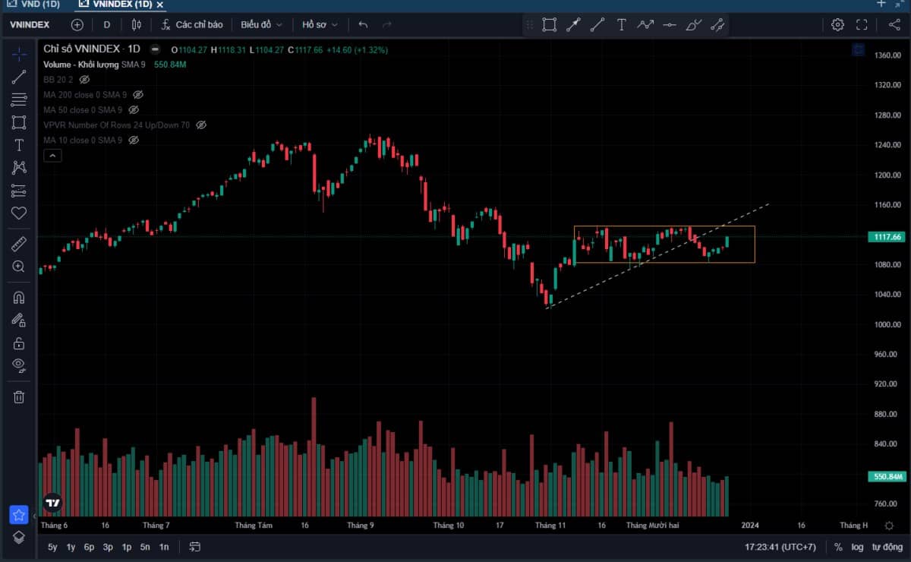Image resolution: width=911 pixels, height=562 pixels.
Task: Enter fullscreen mode
Action: [862, 24]
